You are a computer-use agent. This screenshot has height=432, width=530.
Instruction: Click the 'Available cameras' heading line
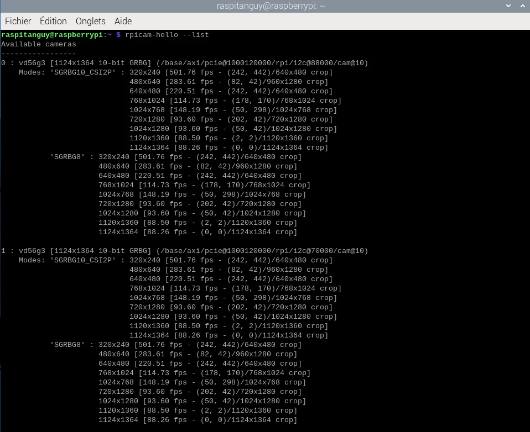coord(39,44)
